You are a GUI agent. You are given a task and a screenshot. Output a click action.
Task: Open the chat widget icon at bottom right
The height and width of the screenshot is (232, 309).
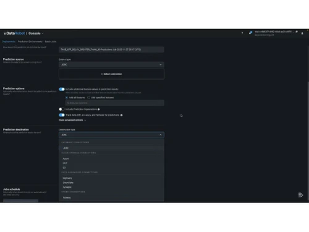(300, 195)
